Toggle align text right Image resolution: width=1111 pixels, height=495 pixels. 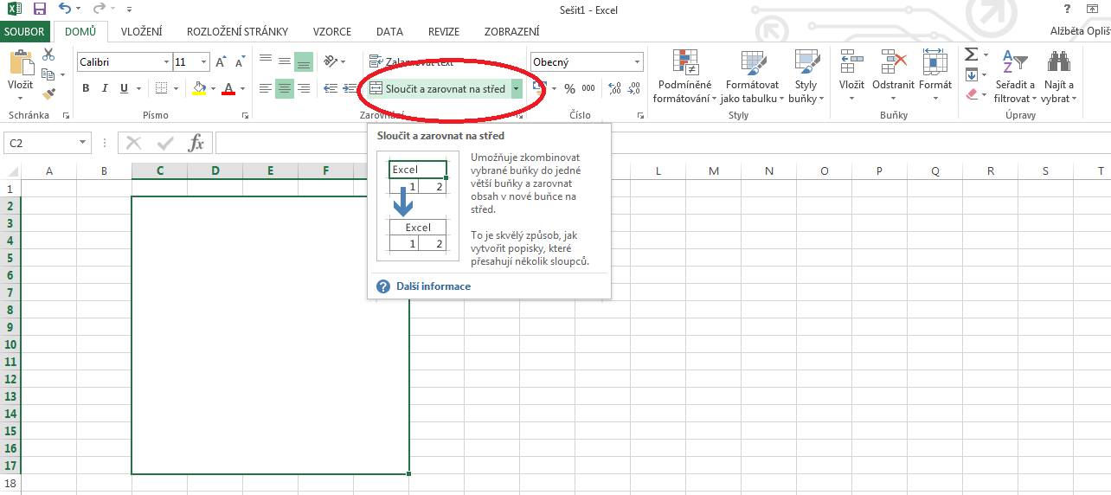[304, 88]
